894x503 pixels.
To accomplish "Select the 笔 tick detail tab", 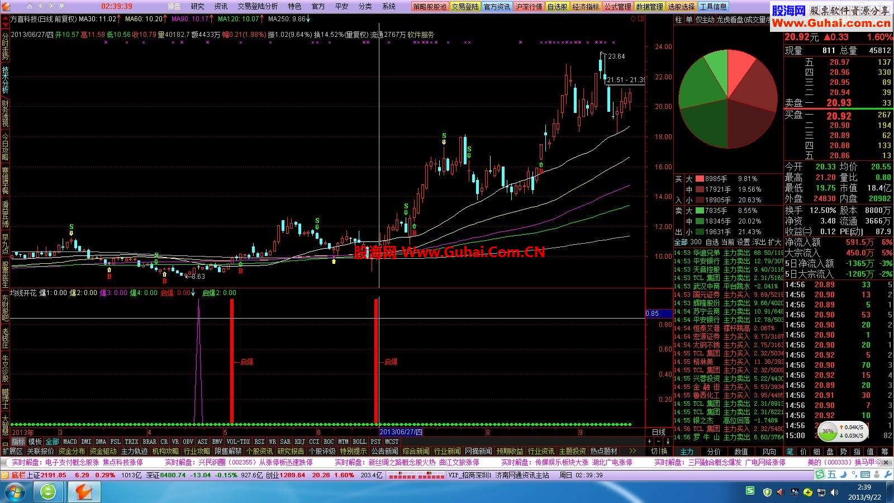I will click(790, 452).
